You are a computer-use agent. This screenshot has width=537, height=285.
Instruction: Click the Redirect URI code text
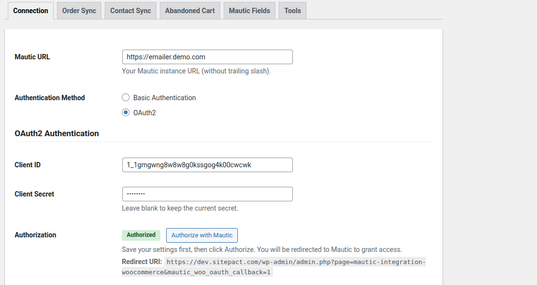pyautogui.click(x=295, y=263)
